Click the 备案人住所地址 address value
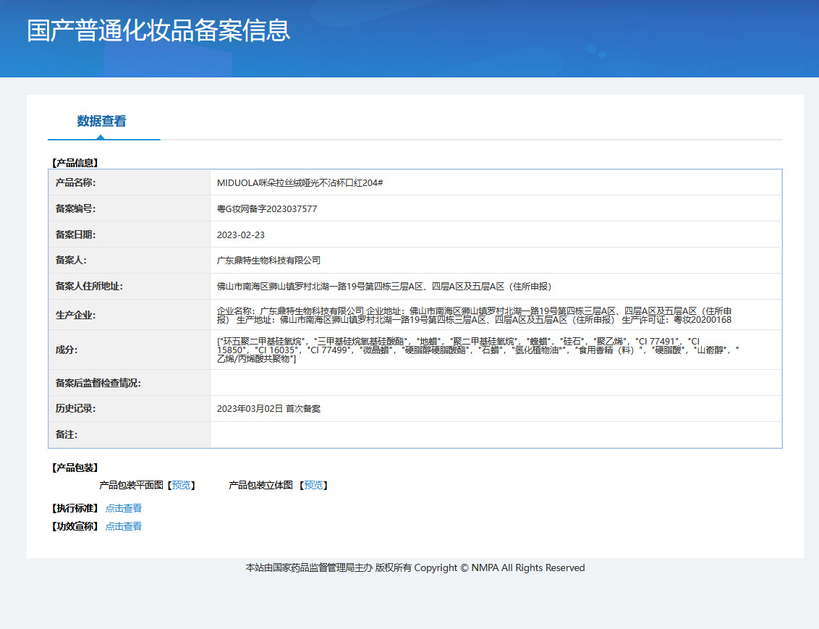This screenshot has height=629, width=819. click(384, 287)
